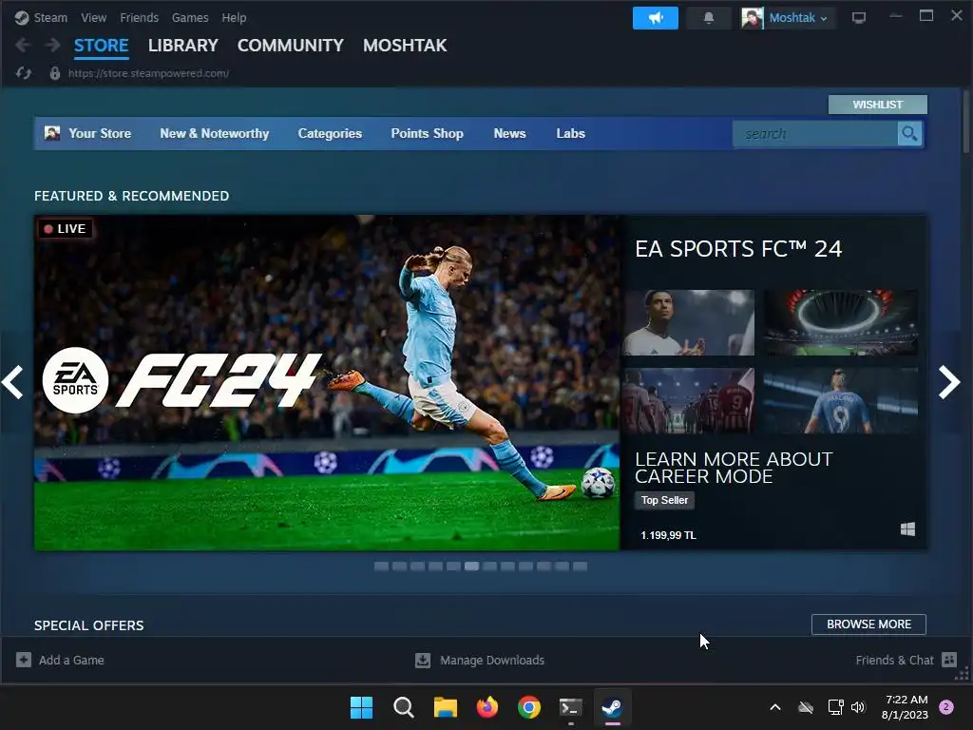Expand the Moshtak account dropdown
The height and width of the screenshot is (730, 973).
tap(798, 18)
